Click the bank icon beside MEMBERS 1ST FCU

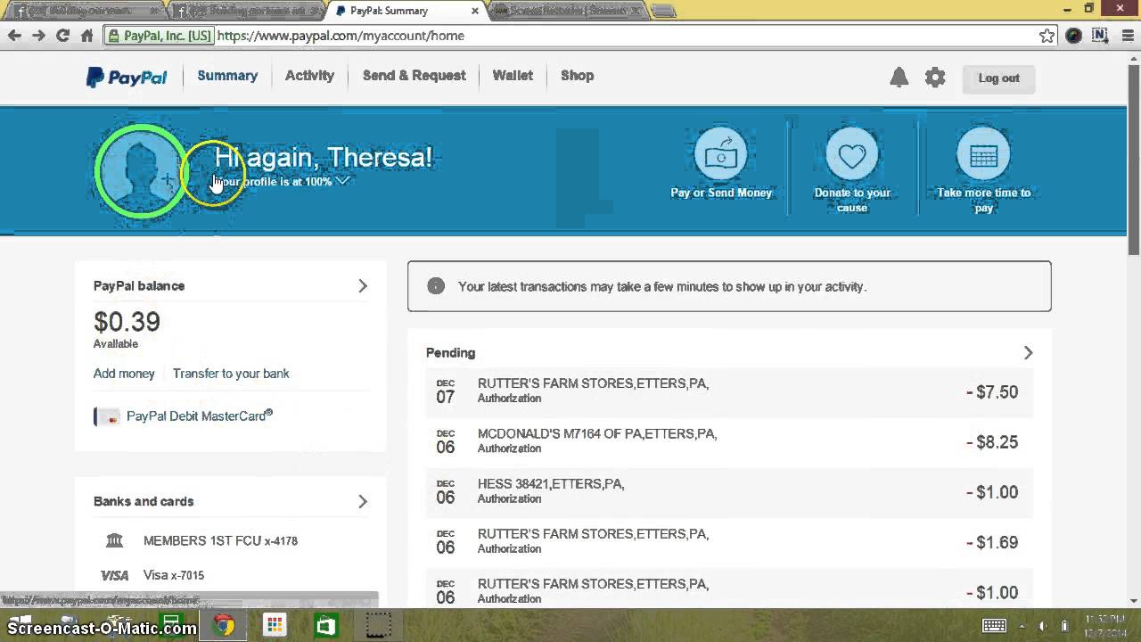tap(114, 540)
